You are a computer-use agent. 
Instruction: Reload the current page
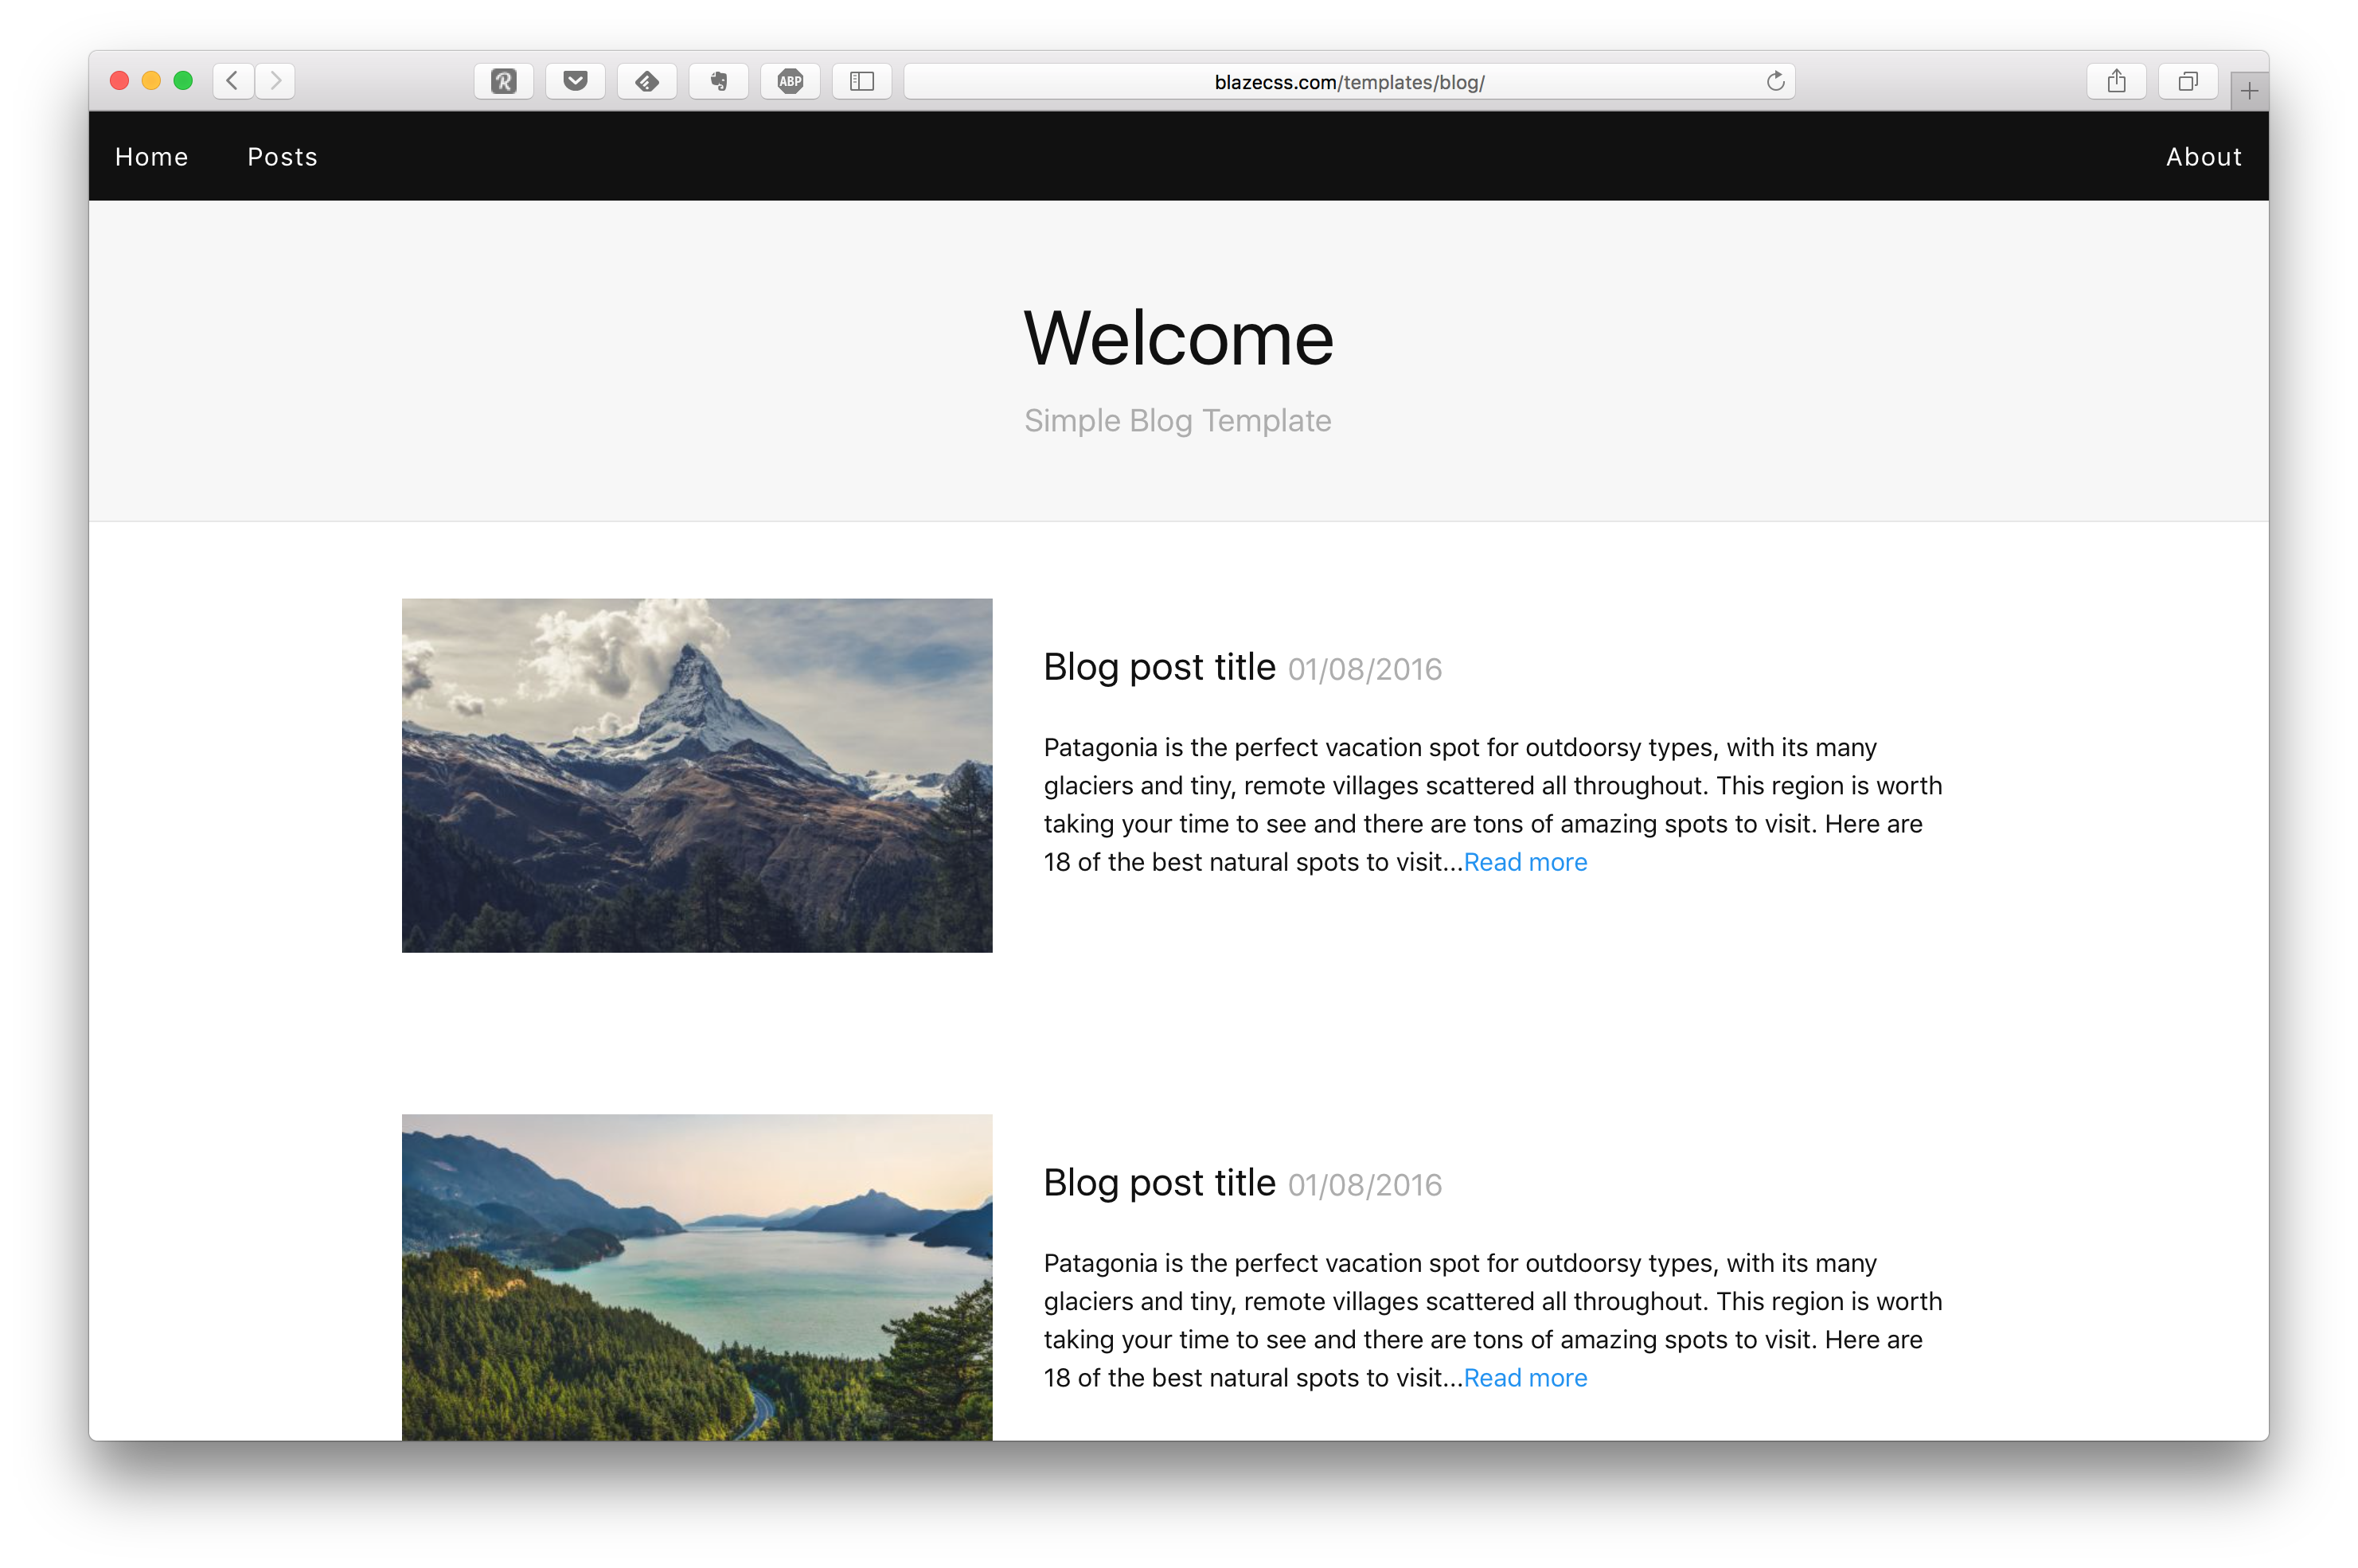[1775, 81]
